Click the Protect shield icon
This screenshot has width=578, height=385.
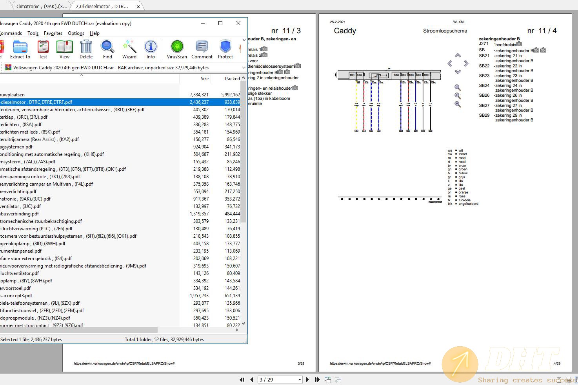pyautogui.click(x=225, y=50)
